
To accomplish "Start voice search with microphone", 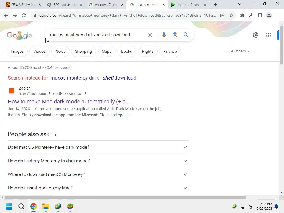I will (x=164, y=35).
